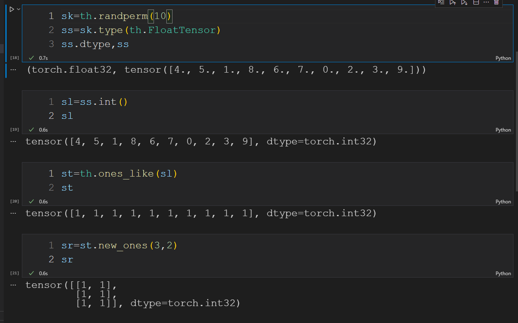The image size is (518, 323).
Task: Change language of sl=ss.int() cell
Action: click(x=503, y=130)
